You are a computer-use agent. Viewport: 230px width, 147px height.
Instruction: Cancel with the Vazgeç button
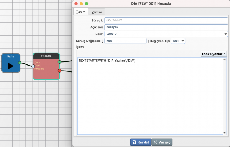[162, 142]
